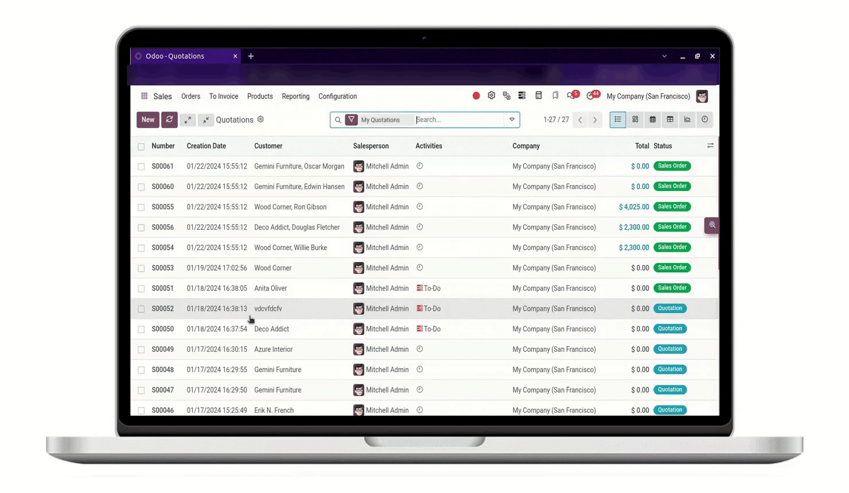The image size is (849, 493).
Task: Open a new browser tab with plus
Action: [251, 56]
